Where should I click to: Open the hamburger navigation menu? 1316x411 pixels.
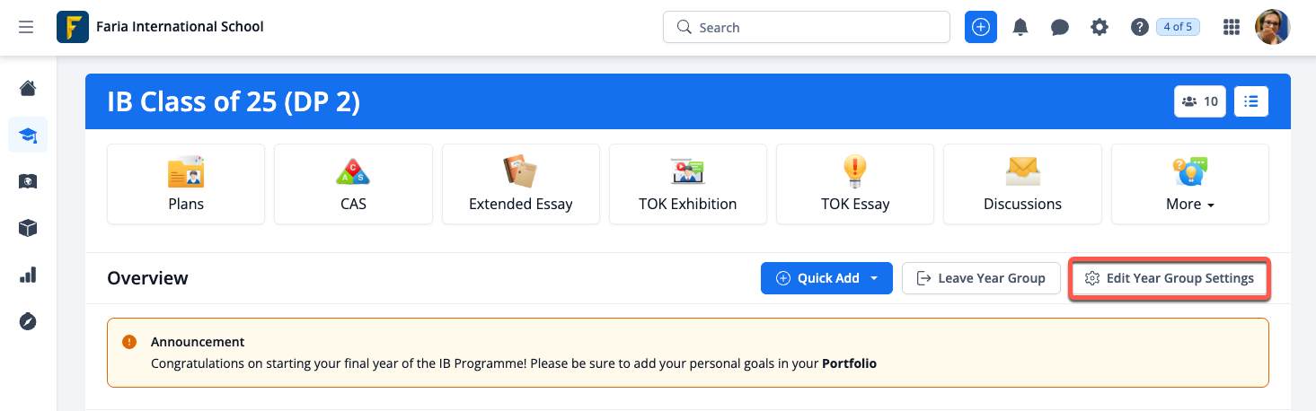[x=26, y=27]
